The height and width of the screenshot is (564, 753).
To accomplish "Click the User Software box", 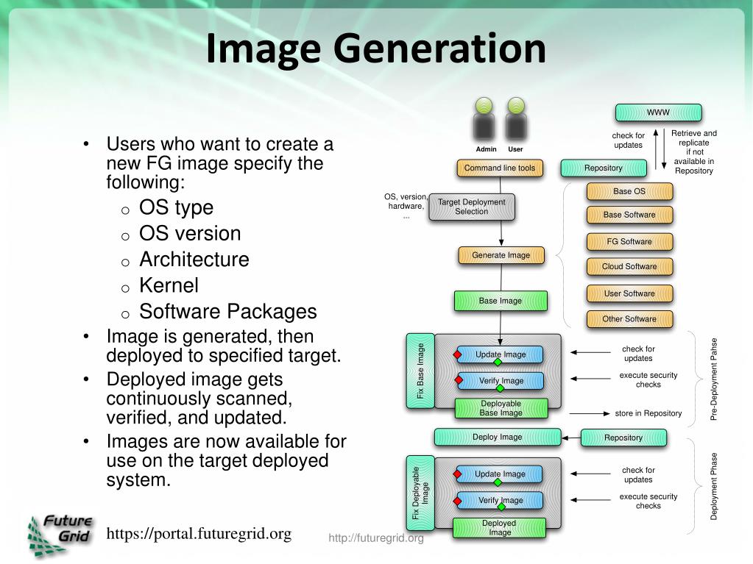I will 629,294.
